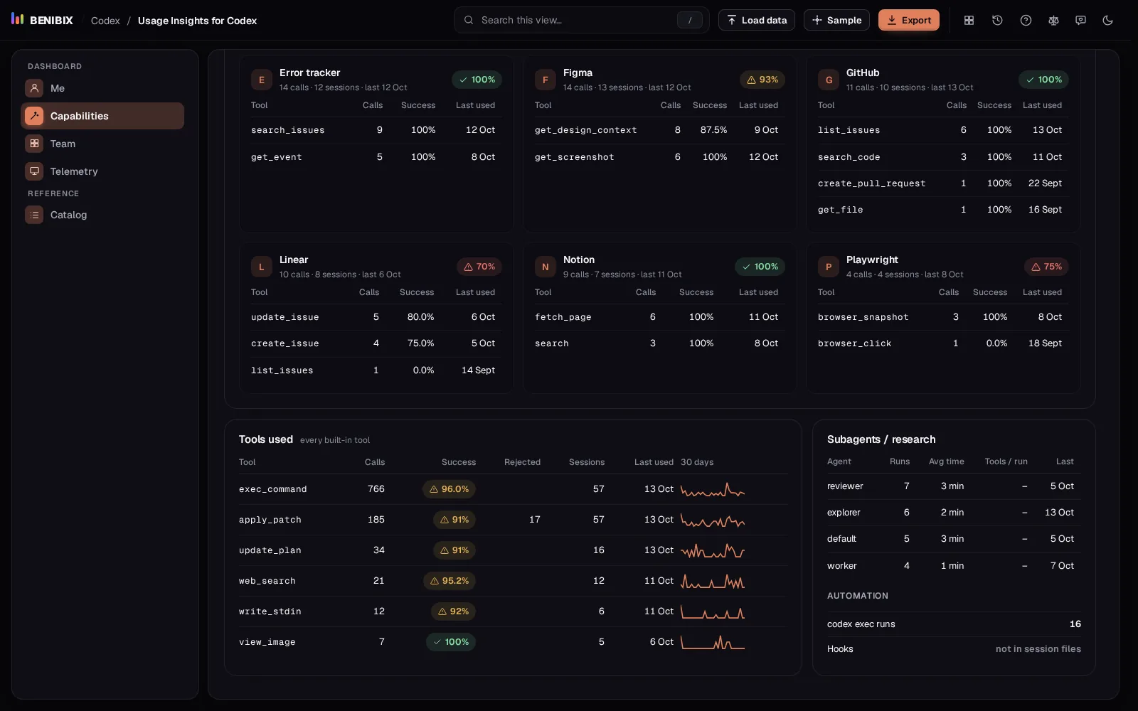Viewport: 1138px width, 711px height.
Task: Click the web_search 95.2% success badge
Action: point(450,581)
